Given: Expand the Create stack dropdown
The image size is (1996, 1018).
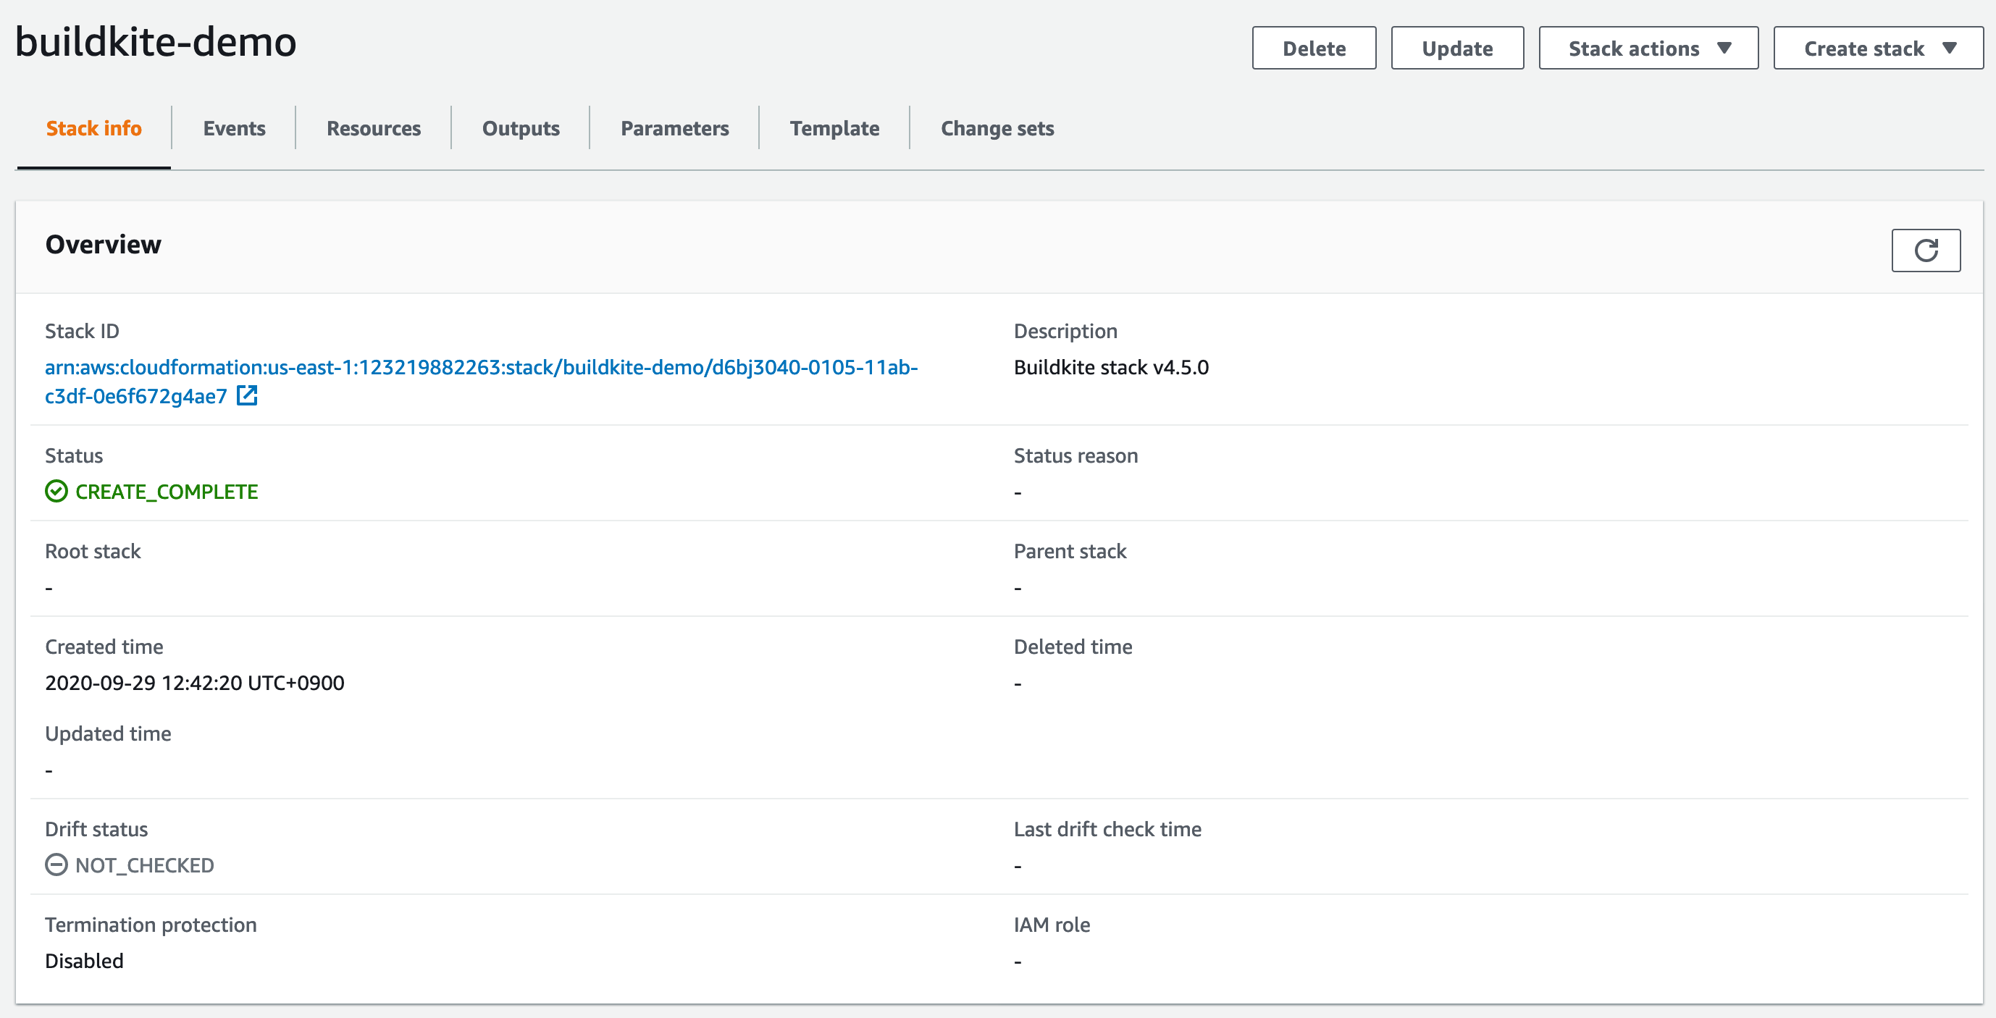Looking at the screenshot, I should [x=1877, y=48].
